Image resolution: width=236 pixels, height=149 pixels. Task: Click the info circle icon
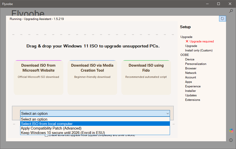[231, 140]
